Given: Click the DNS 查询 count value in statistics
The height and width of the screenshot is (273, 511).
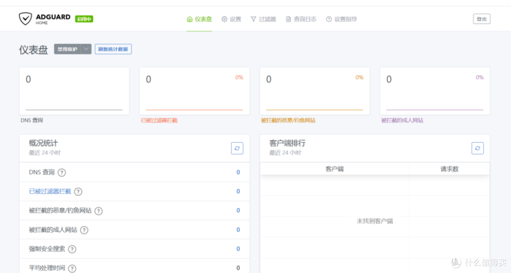Looking at the screenshot, I should click(238, 172).
